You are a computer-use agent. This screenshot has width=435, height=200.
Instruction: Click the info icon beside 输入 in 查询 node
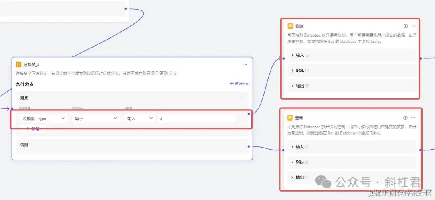pos(307,147)
